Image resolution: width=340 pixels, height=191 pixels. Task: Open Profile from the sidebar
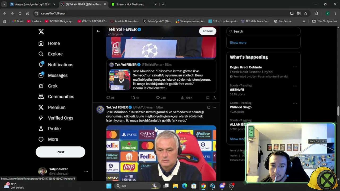pyautogui.click(x=49, y=129)
